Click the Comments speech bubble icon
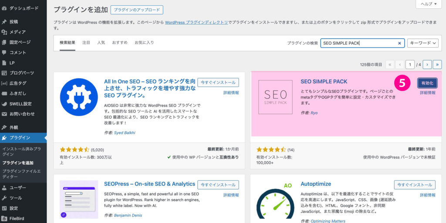This screenshot has width=446, height=223. (4, 53)
